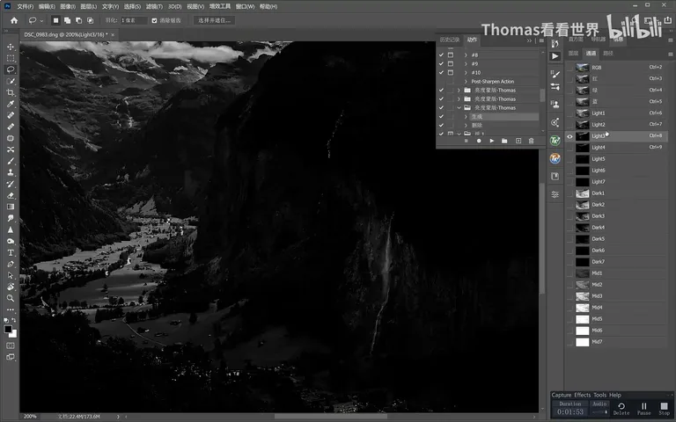The width and height of the screenshot is (676, 422).
Task: Click the background color swatch
Action: (14, 335)
